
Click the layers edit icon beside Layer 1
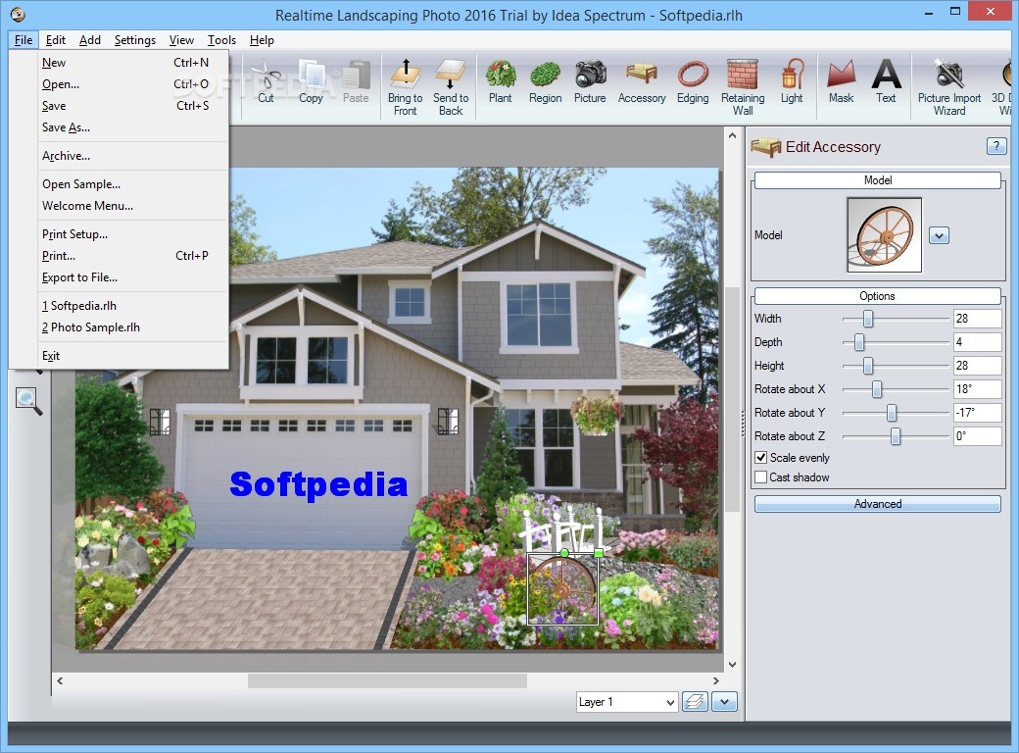point(695,702)
